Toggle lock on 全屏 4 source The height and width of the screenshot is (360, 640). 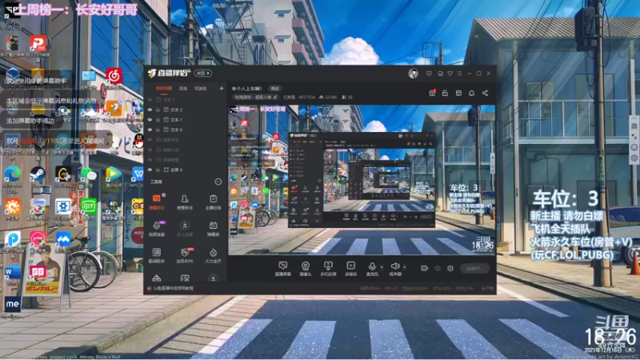pyautogui.click(x=158, y=170)
